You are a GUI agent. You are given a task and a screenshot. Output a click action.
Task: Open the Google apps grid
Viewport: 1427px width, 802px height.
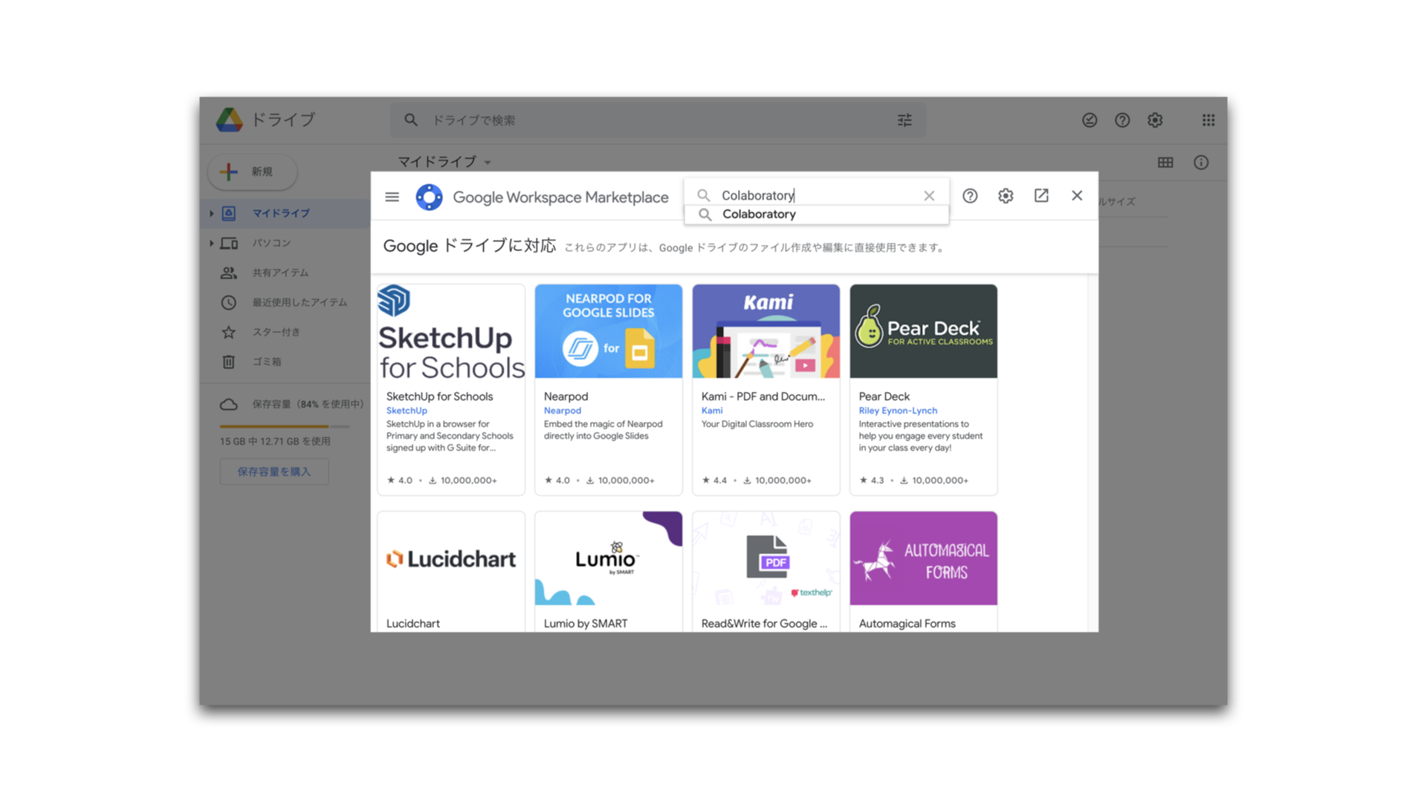point(1208,120)
